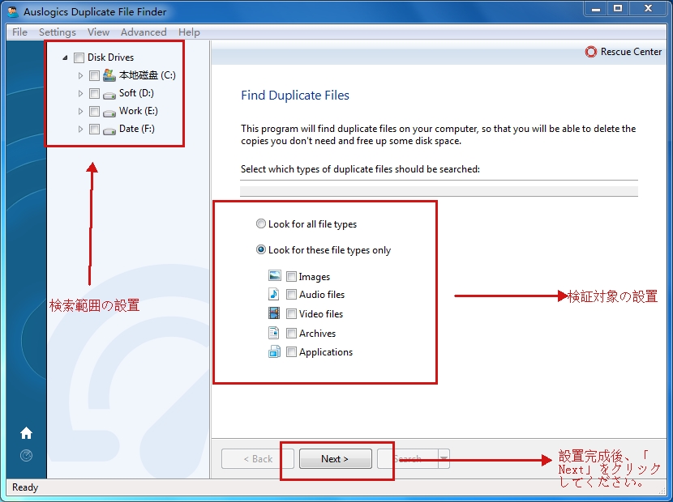Viewport: 673px width, 502px height.
Task: Click the Archives document icon
Action: point(274,333)
